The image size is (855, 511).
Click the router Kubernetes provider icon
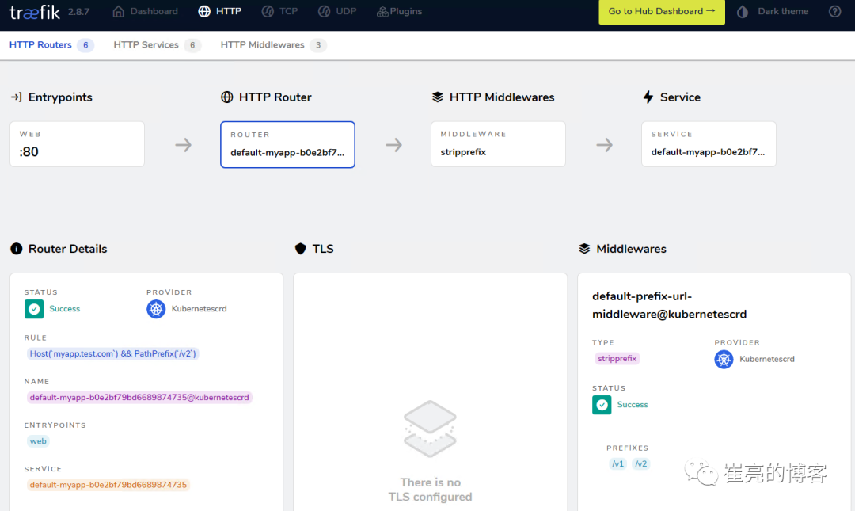tap(156, 309)
